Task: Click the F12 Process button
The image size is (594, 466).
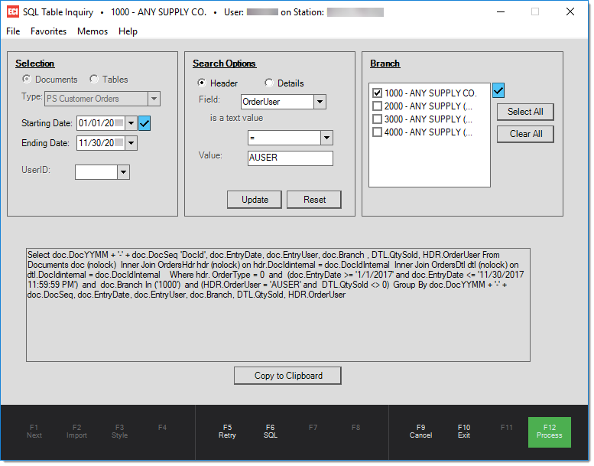Action: pos(550,432)
